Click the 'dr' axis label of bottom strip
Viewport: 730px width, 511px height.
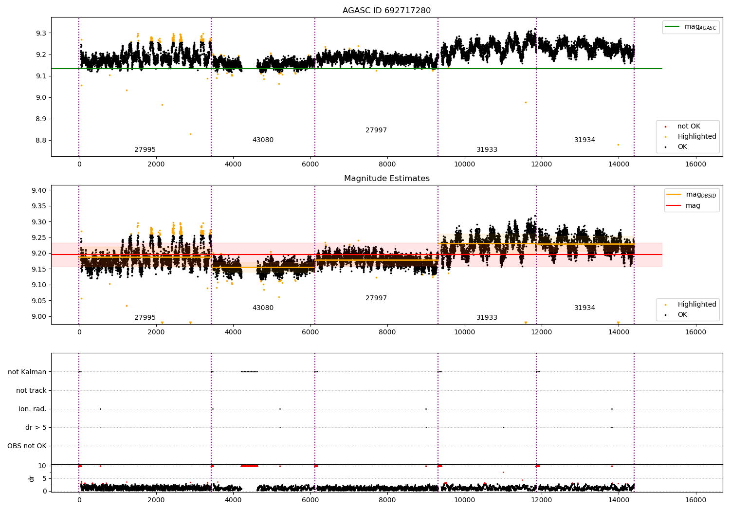[32, 478]
